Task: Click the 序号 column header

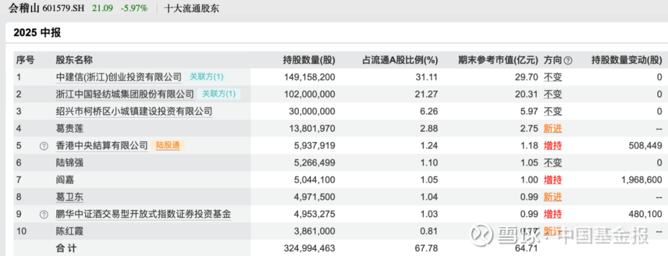Action: (x=25, y=60)
